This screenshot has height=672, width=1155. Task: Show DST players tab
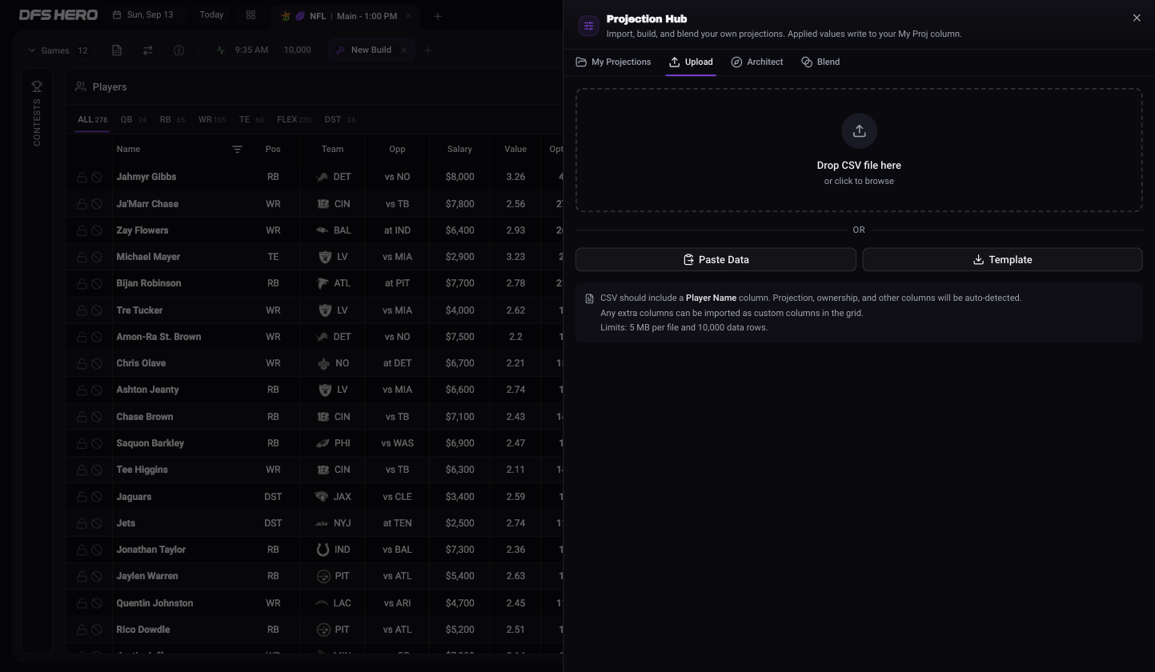click(x=340, y=119)
